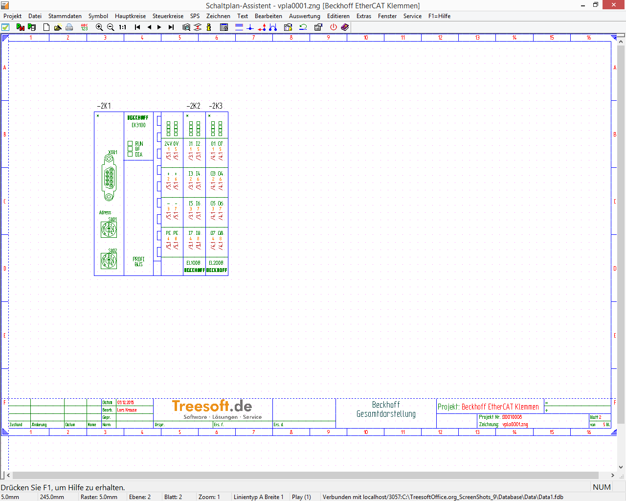Image resolution: width=626 pixels, height=501 pixels.
Task: Click the ABC 123 numbering icon
Action: (x=84, y=27)
